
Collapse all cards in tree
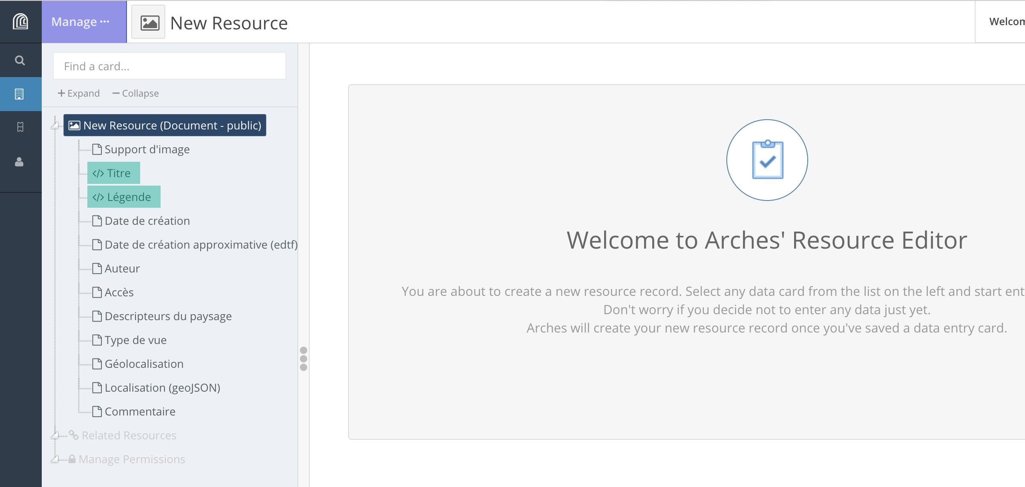click(x=135, y=93)
